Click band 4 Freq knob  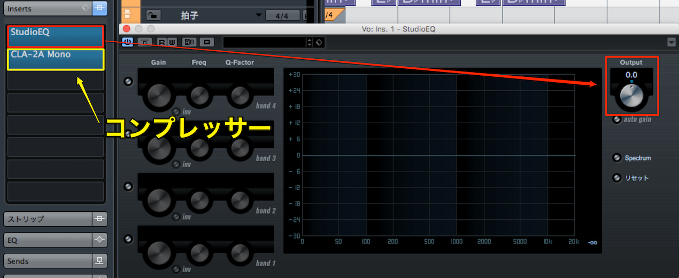pos(199,96)
